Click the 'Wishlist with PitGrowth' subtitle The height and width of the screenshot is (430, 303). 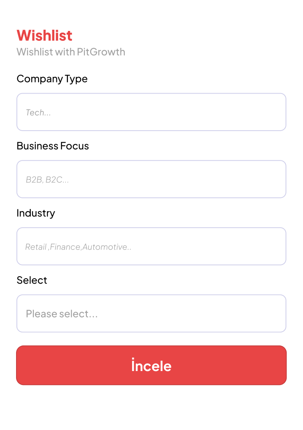point(71,52)
